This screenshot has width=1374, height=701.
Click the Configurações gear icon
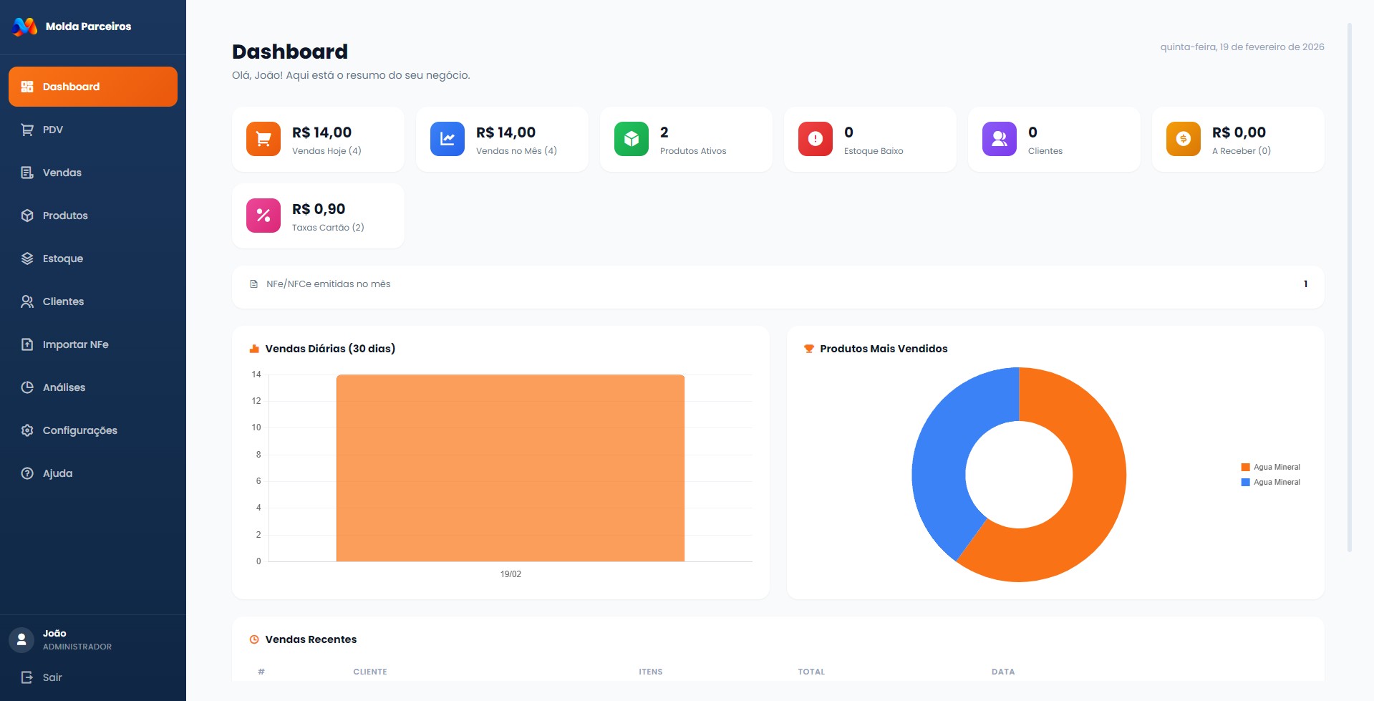click(26, 430)
